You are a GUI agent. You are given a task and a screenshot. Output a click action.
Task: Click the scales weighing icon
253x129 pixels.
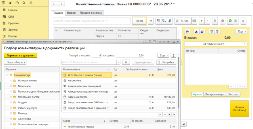169,21
